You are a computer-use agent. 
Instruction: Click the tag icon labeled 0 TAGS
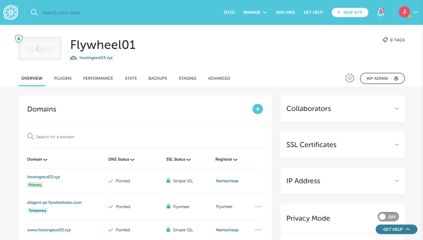point(385,40)
